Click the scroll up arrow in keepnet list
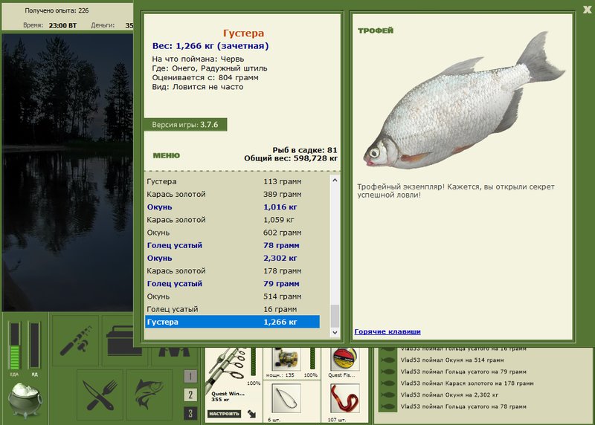 click(335, 181)
